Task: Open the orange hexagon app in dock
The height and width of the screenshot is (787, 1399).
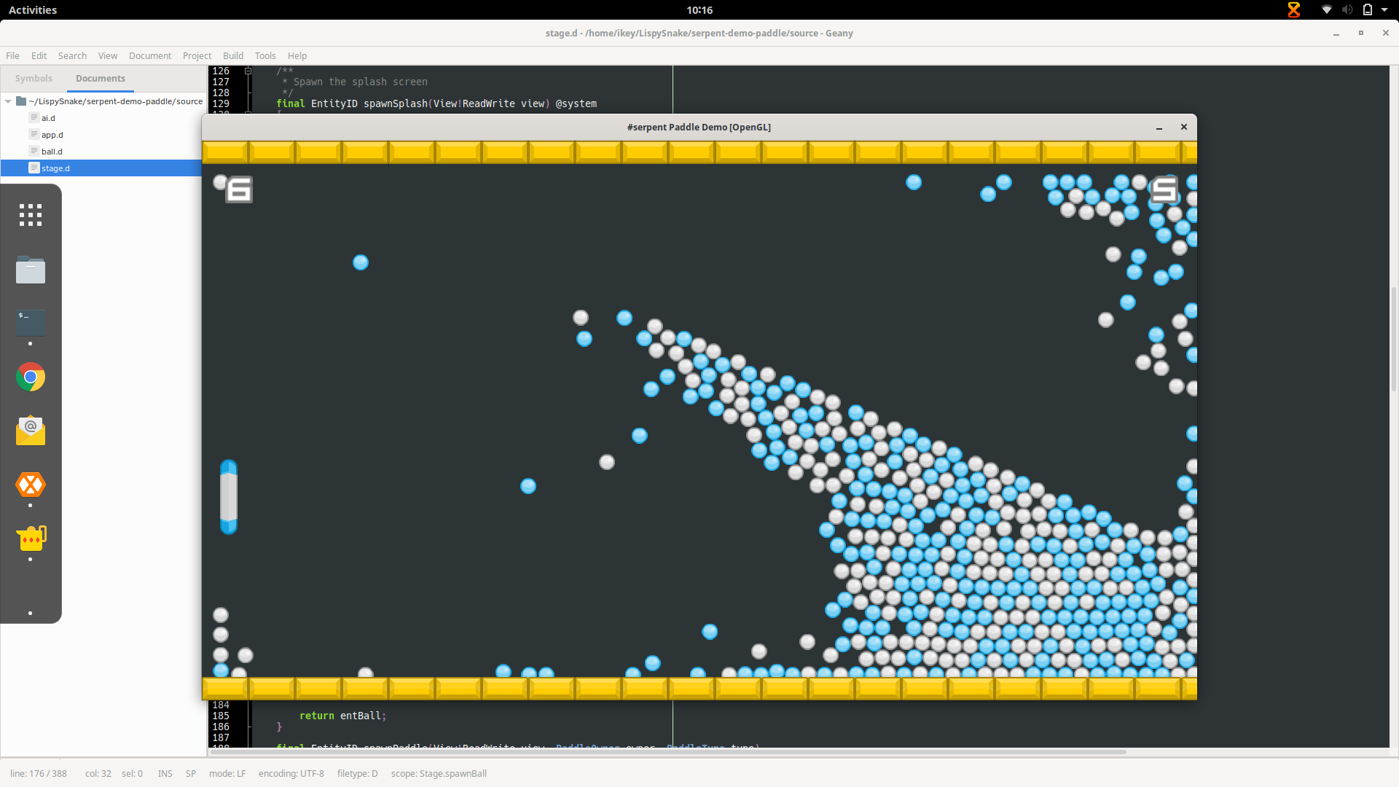Action: click(31, 485)
